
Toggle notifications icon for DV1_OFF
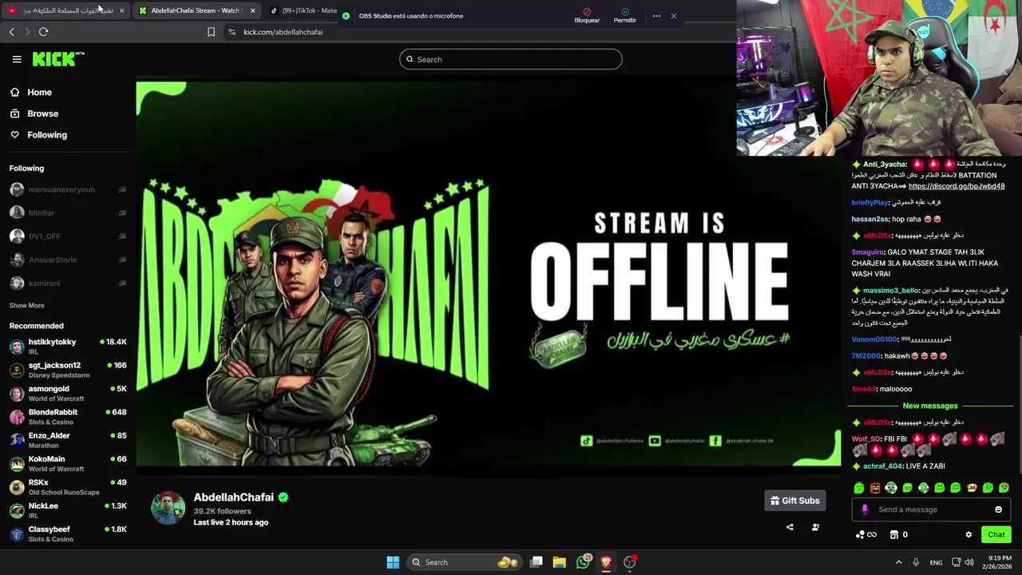(122, 236)
